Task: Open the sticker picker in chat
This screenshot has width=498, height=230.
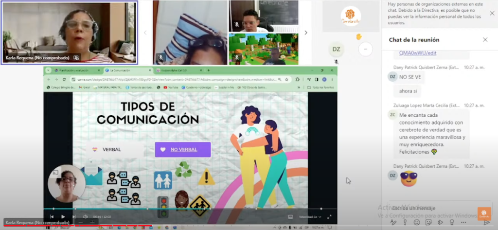Action: point(428,222)
